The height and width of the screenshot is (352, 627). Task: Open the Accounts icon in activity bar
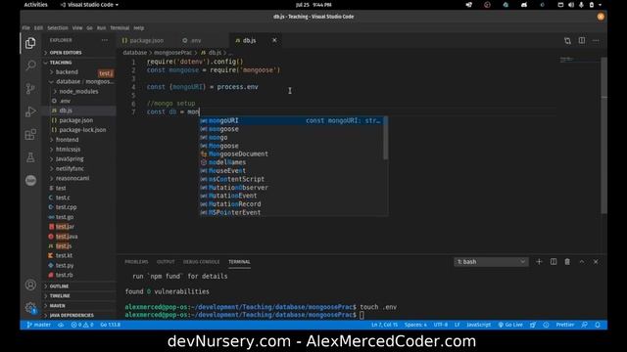click(30, 285)
